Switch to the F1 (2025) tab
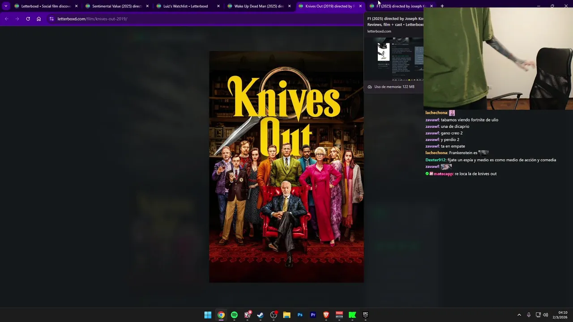 [400, 6]
